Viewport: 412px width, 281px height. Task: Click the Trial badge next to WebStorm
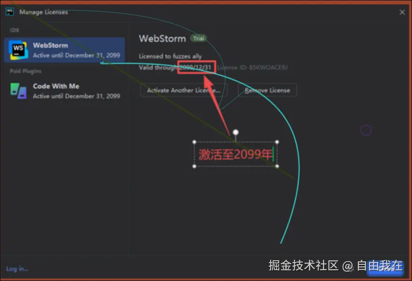tap(198, 38)
